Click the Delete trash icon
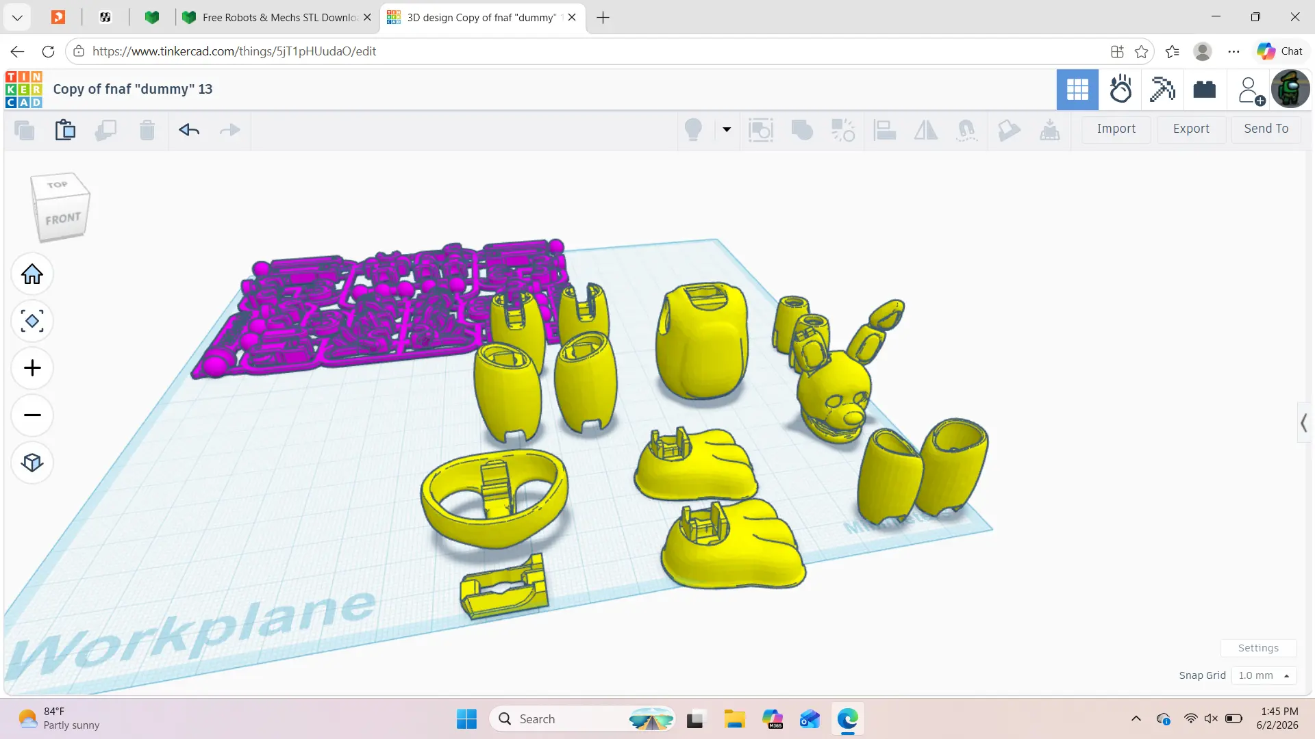Viewport: 1315px width, 739px height. (147, 130)
